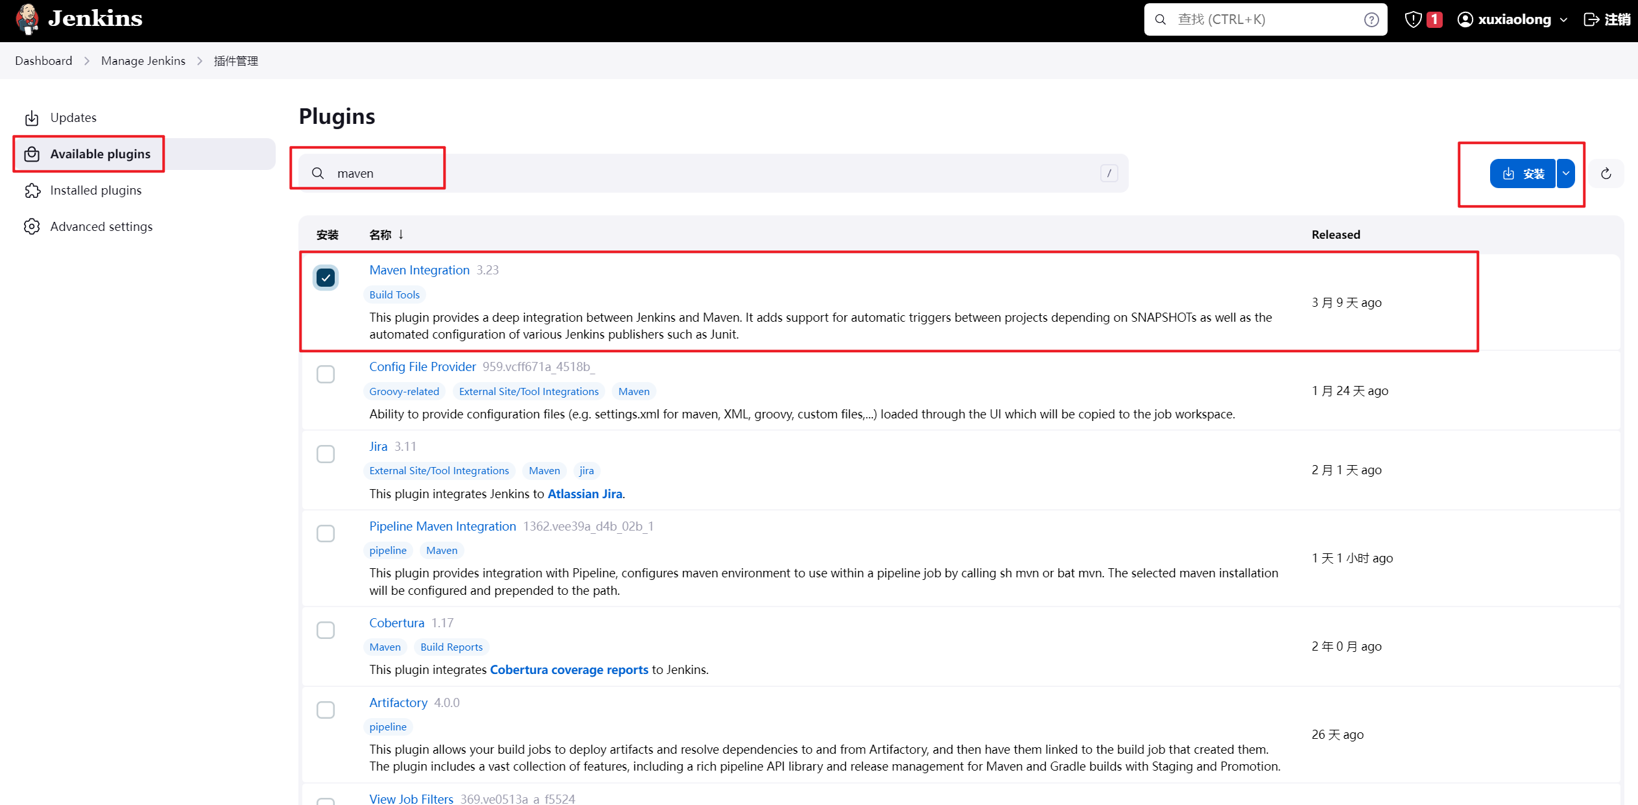Click Maven tag under Config File Provider
This screenshot has width=1638, height=805.
(x=634, y=391)
